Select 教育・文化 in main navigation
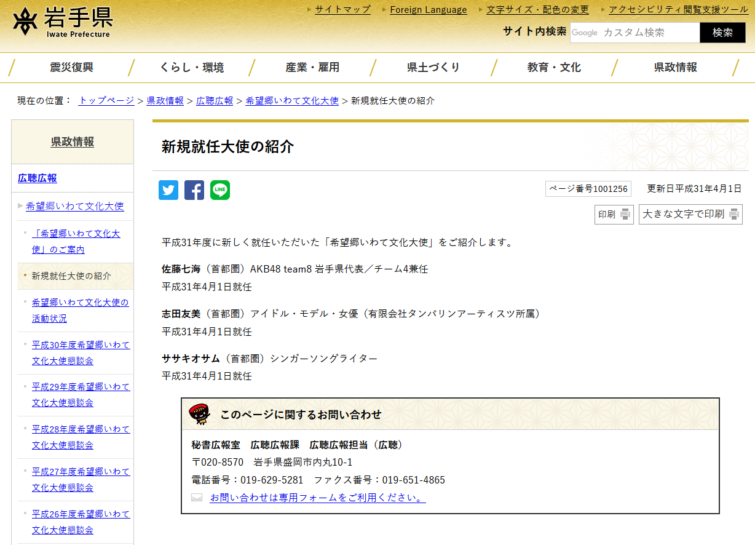Screen dimensions: 755x545 (553, 68)
